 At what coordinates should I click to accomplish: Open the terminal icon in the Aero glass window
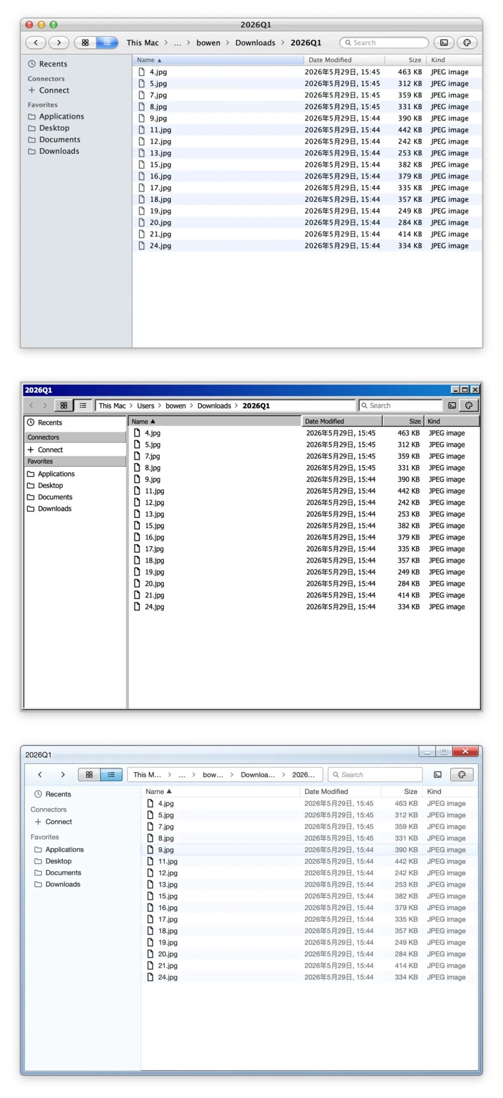coord(438,774)
